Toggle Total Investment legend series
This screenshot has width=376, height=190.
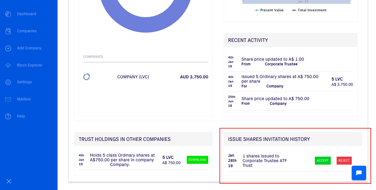[309, 10]
